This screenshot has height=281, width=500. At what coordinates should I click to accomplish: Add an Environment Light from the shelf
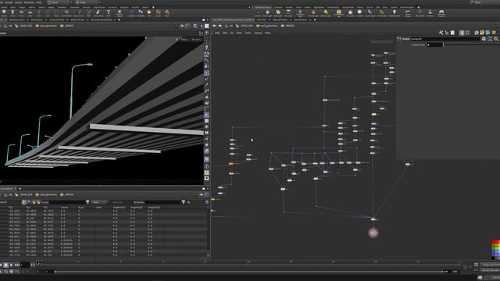(338, 13)
